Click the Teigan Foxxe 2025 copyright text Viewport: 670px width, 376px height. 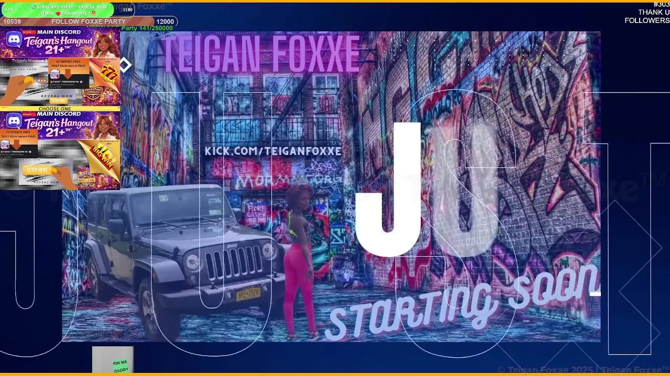[583, 370]
